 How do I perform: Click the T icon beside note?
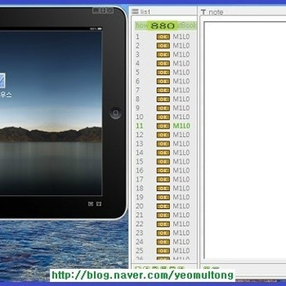[204, 12]
